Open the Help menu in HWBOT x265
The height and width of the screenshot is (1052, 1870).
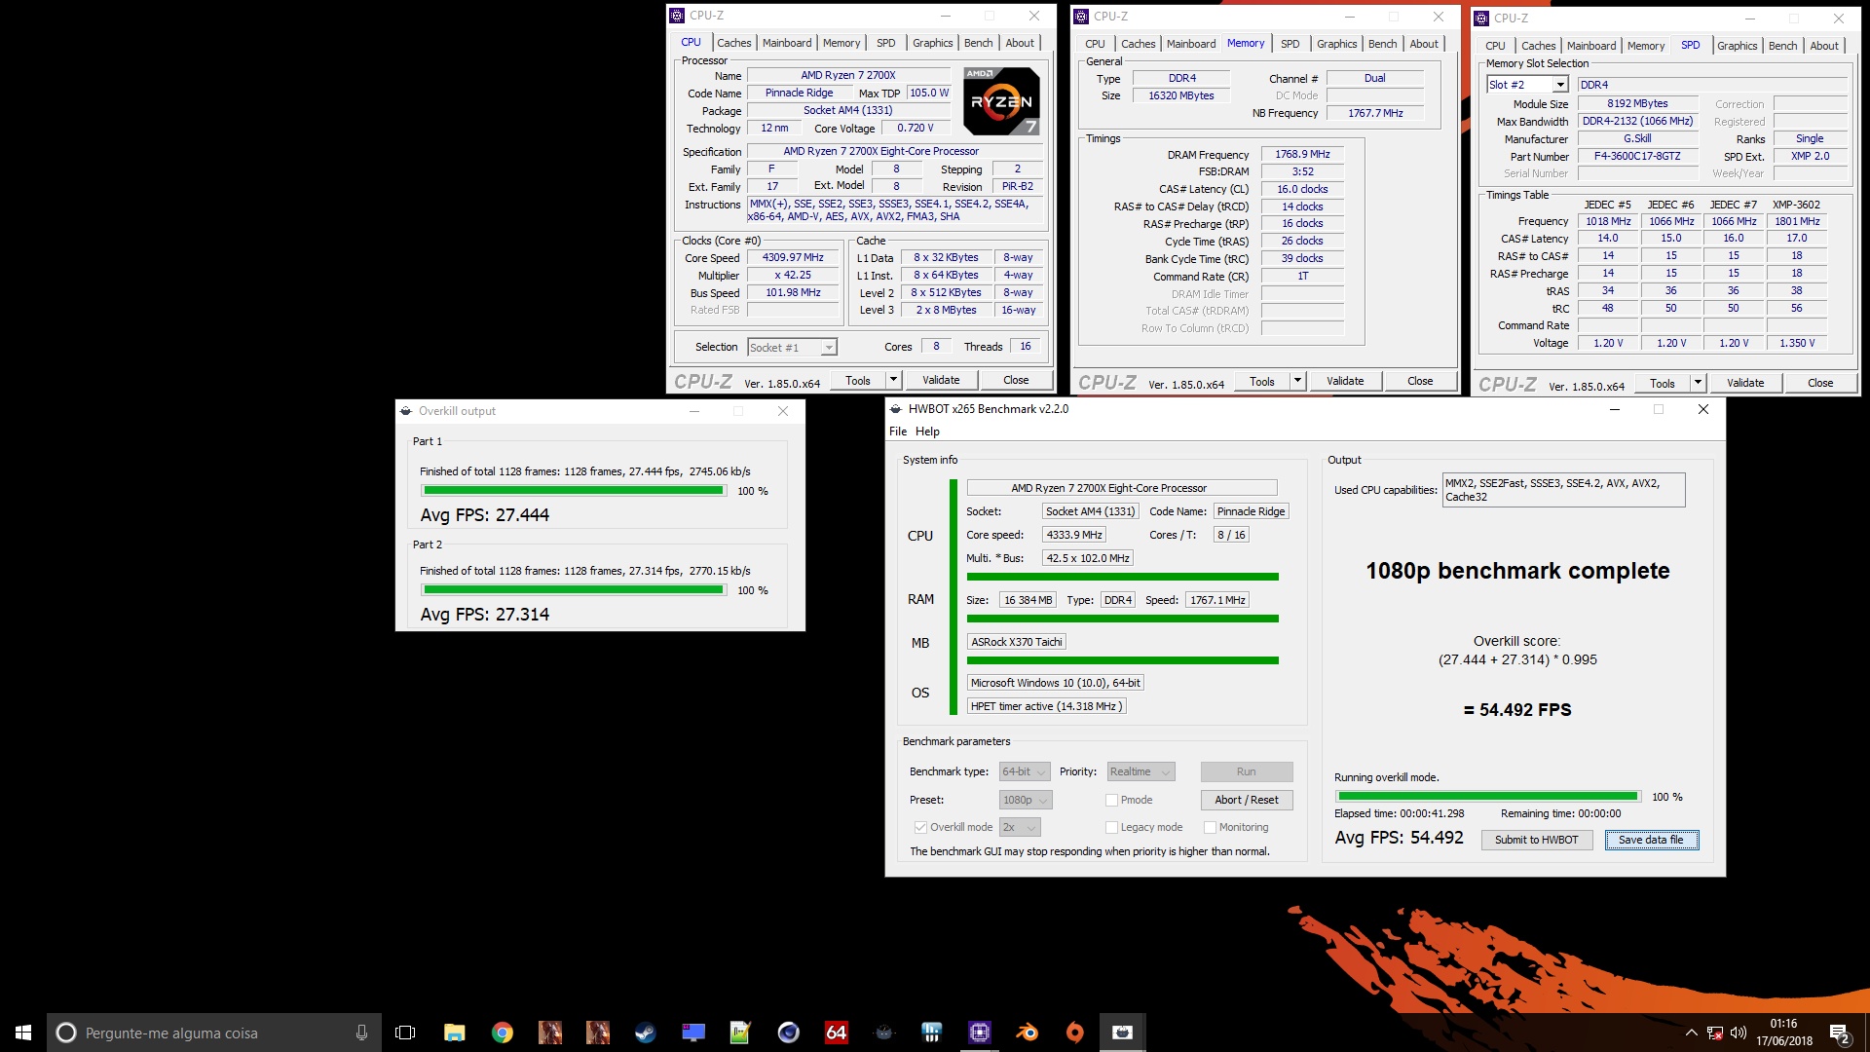click(927, 432)
